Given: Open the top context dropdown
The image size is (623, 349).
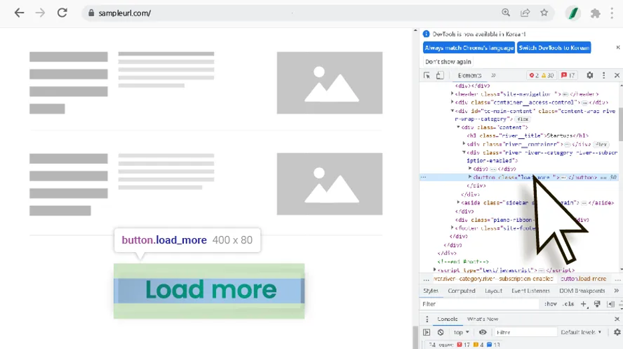Looking at the screenshot, I should pos(461,332).
